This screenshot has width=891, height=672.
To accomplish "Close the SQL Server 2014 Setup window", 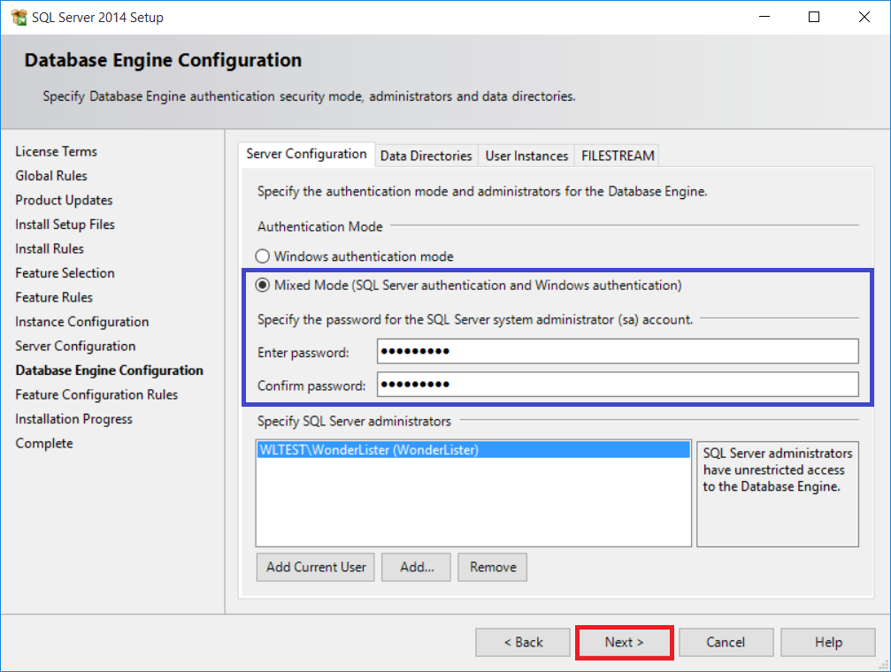I will pos(864,17).
